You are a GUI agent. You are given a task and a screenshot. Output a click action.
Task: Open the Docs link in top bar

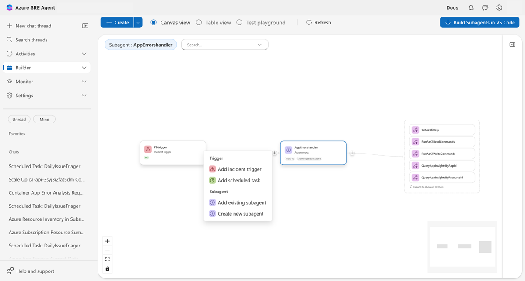click(x=452, y=7)
